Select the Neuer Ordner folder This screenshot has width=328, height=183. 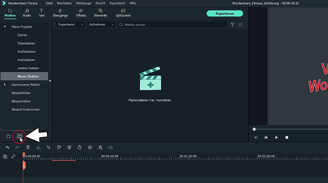point(24,76)
